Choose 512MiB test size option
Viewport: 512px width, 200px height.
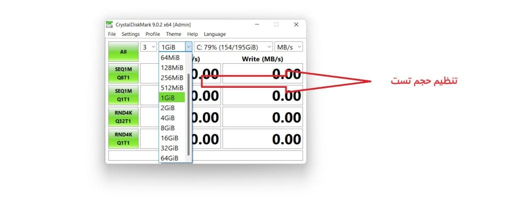click(172, 88)
